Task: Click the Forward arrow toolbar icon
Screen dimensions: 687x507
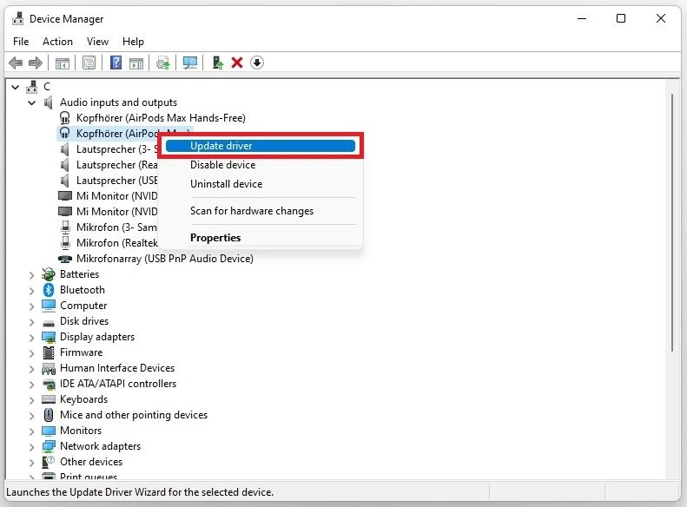Action: coord(35,63)
